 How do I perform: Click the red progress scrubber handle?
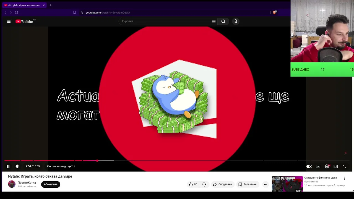click(x=97, y=161)
